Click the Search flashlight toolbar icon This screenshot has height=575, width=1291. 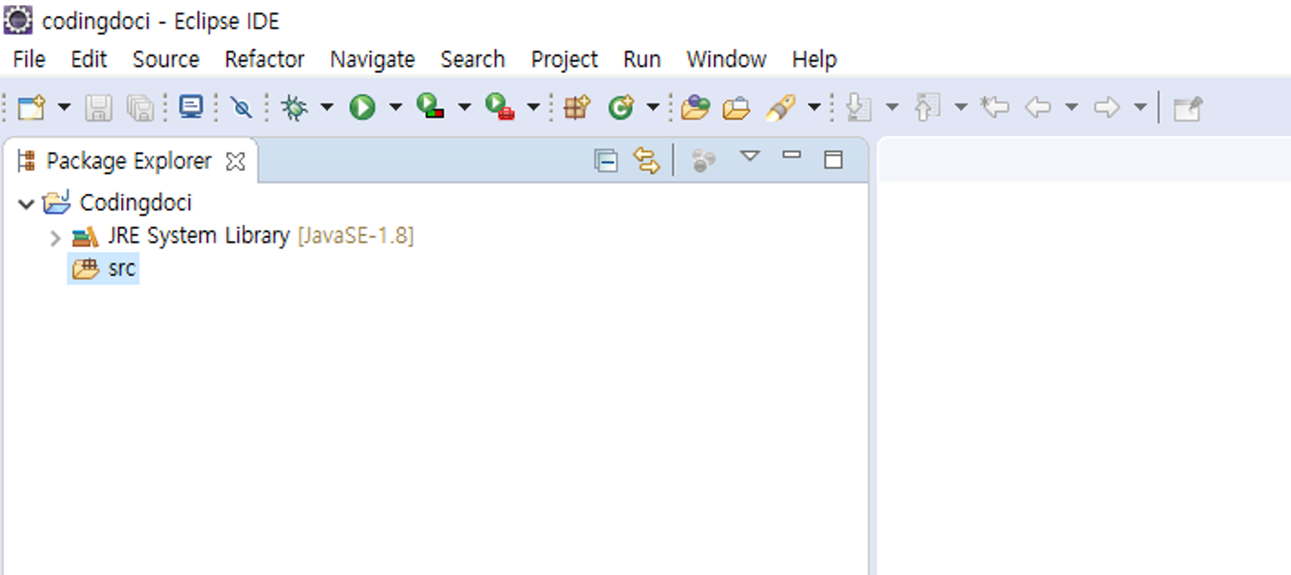[781, 108]
